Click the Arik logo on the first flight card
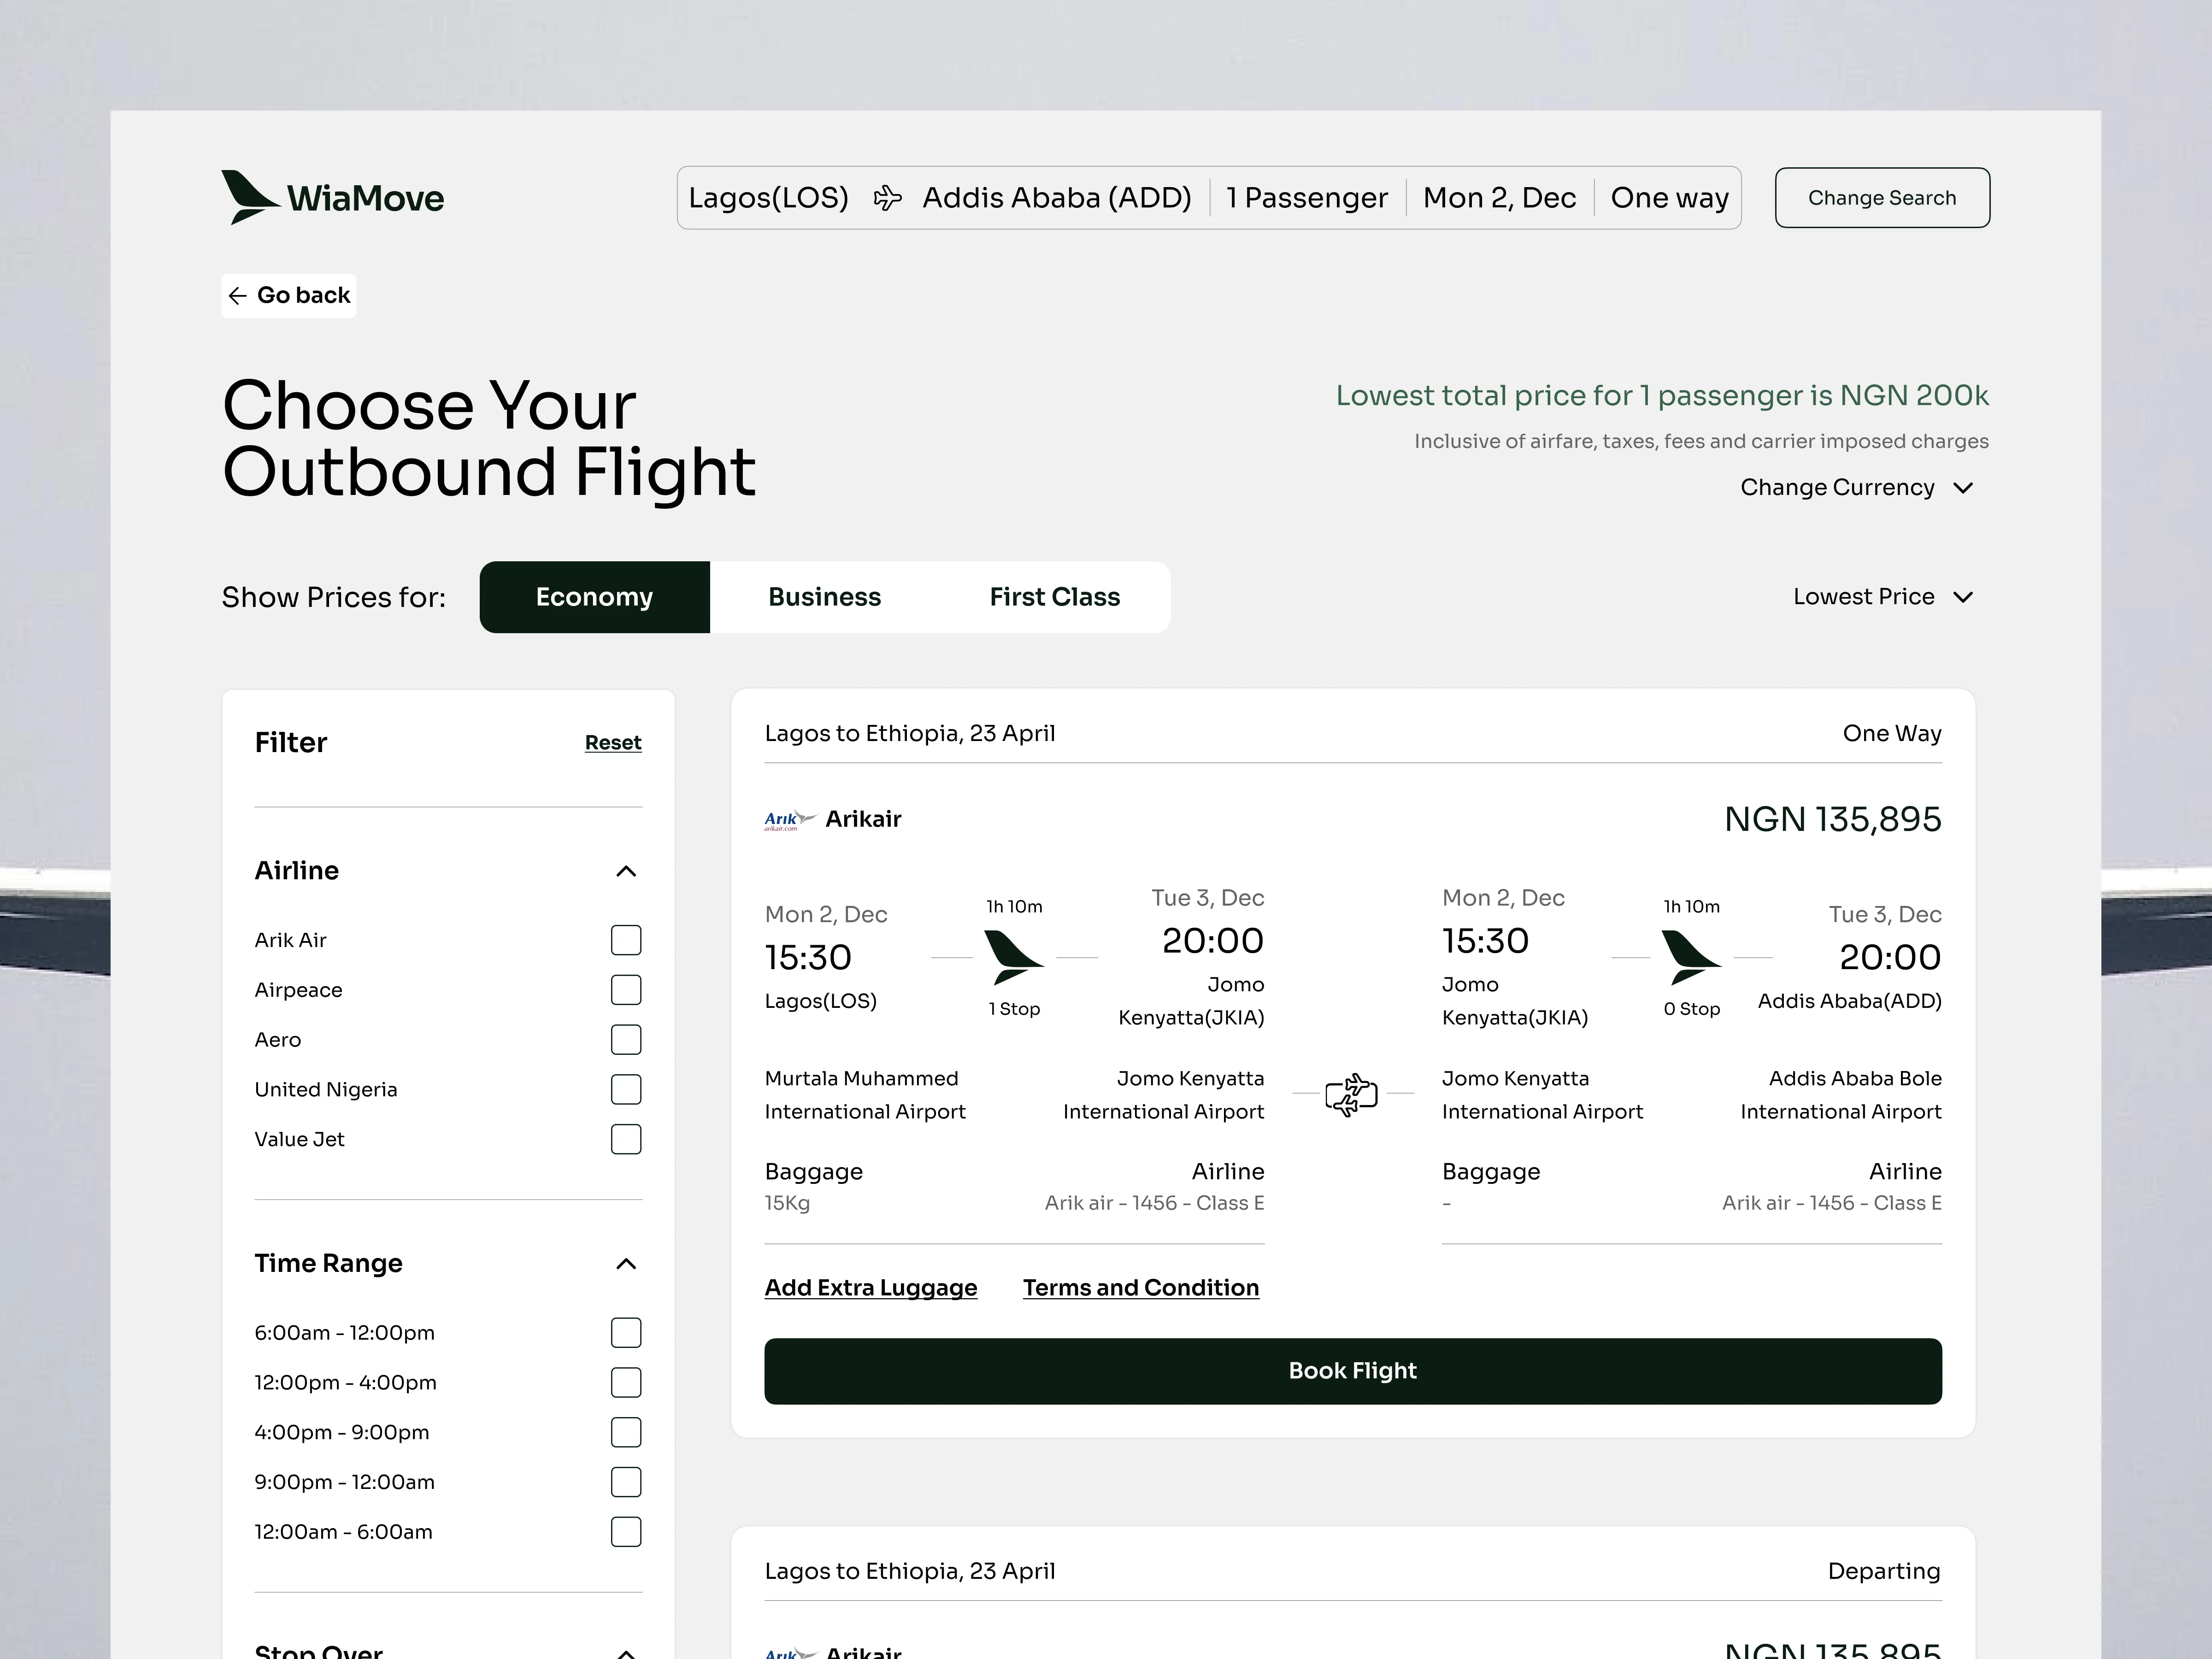This screenshot has width=2212, height=1659. pyautogui.click(x=789, y=820)
